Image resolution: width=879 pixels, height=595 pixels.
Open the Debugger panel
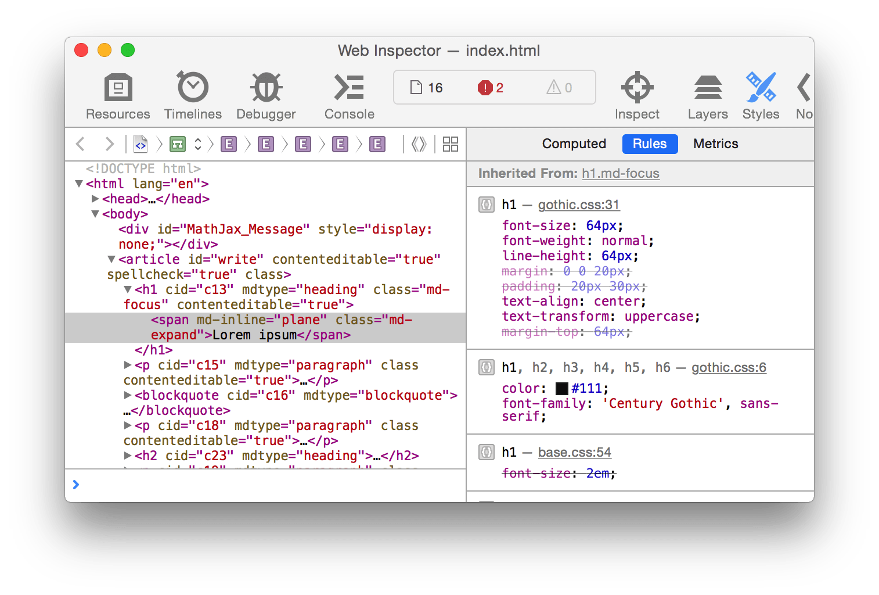(266, 88)
